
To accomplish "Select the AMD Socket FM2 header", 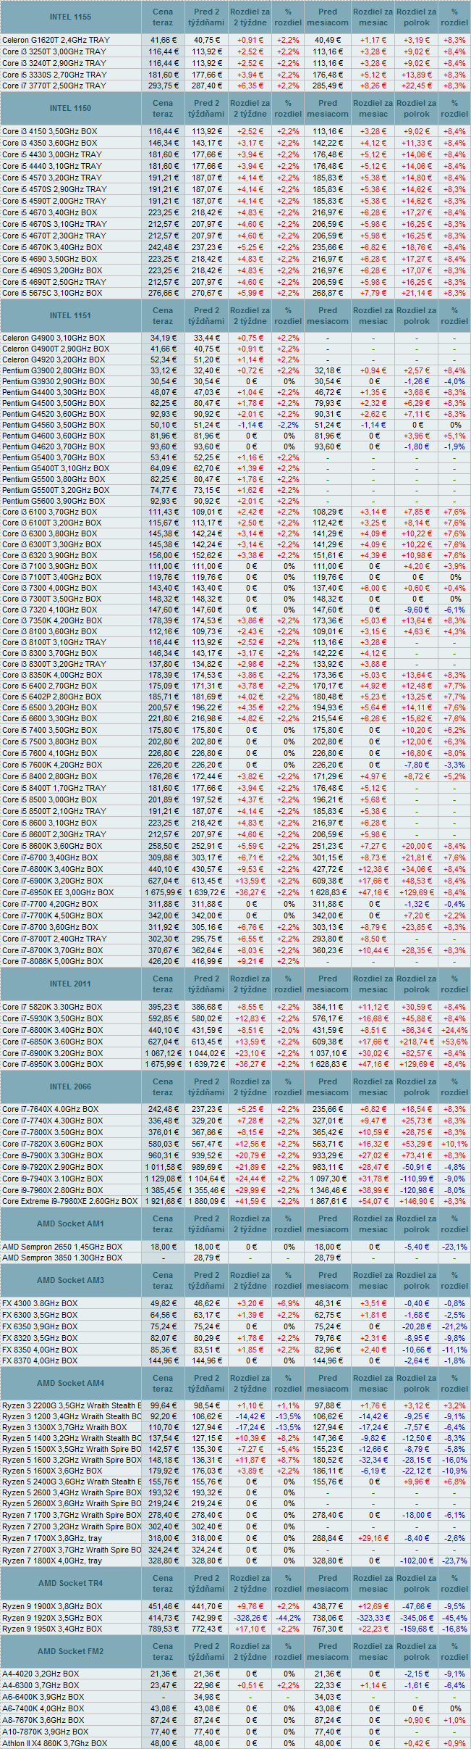I will click(70, 1651).
